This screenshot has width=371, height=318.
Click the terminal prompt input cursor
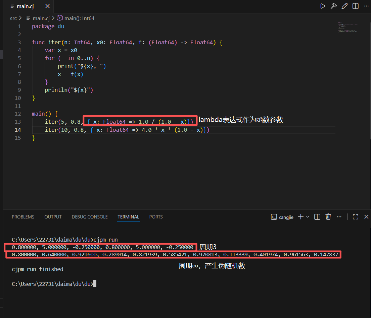pos(95,283)
